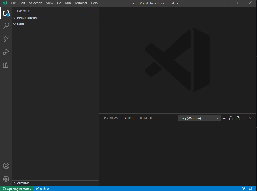257x191 pixels.
Task: Open the Log (Window) output channel dropdown
Action: tap(199, 118)
